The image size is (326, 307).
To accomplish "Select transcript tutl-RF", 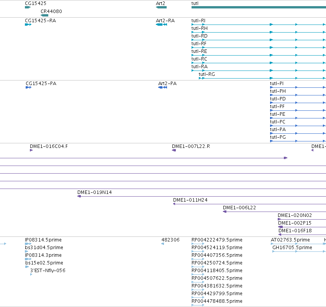I will pos(199,44).
